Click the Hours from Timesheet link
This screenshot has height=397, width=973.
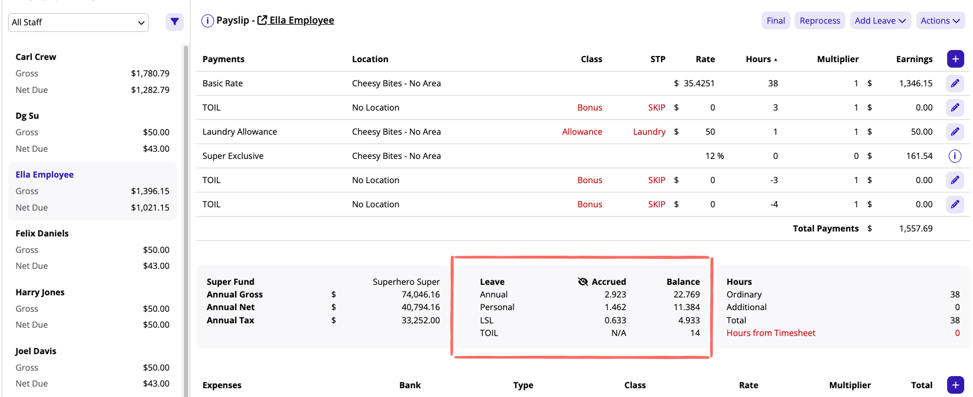pos(770,333)
